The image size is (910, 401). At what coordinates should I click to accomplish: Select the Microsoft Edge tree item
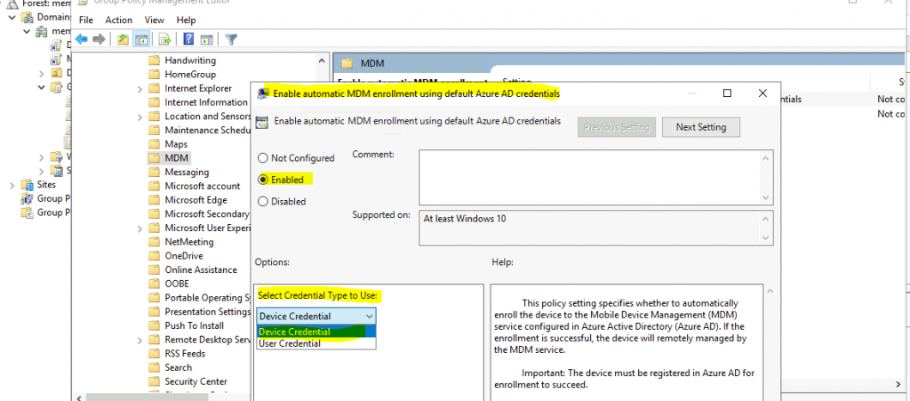point(196,200)
